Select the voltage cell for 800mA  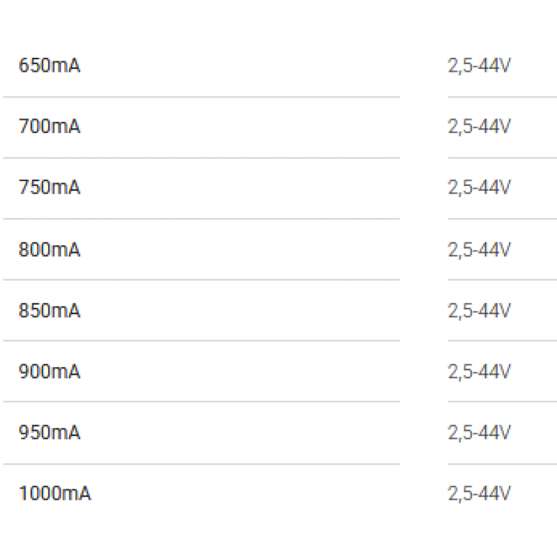[479, 249]
